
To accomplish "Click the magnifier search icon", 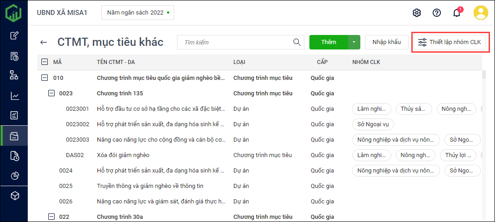I will point(297,42).
